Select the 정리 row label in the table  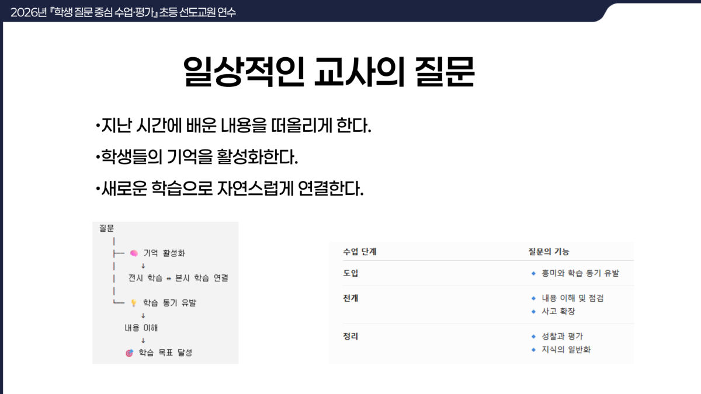tap(350, 336)
